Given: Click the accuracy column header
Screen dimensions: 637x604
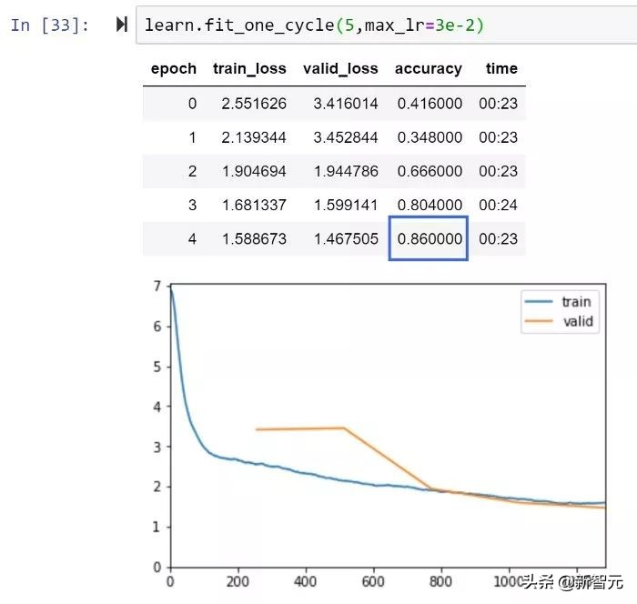Looking at the screenshot, I should (429, 68).
